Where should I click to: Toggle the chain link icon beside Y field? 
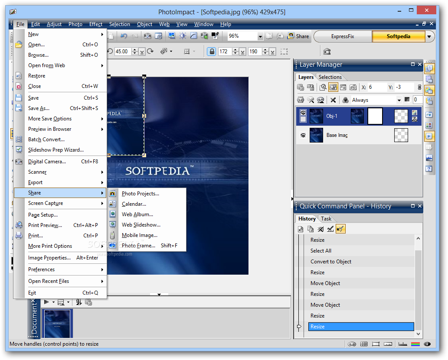tap(419, 88)
